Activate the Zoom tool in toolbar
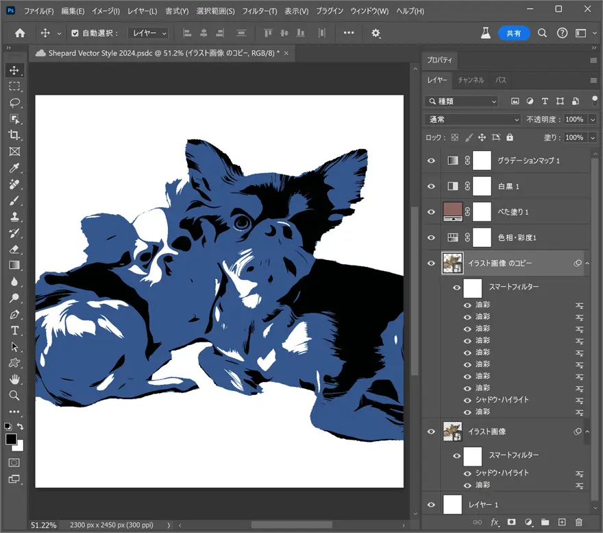This screenshot has height=533, width=603. coord(14,396)
